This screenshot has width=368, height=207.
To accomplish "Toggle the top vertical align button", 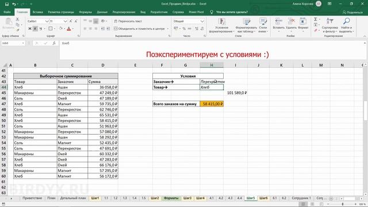I will (x=85, y=21).
